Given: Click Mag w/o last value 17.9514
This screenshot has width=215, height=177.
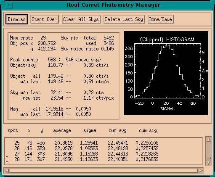Looking at the screenshot, I should (54, 114).
